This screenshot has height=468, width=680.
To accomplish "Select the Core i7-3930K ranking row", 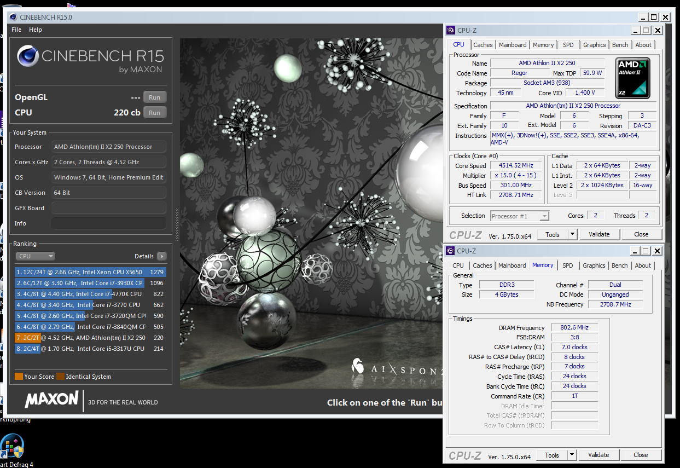I will coord(91,283).
